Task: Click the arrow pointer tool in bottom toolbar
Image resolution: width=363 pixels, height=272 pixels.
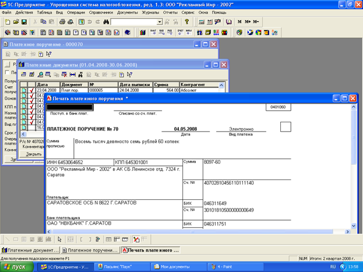Action: tap(59, 239)
